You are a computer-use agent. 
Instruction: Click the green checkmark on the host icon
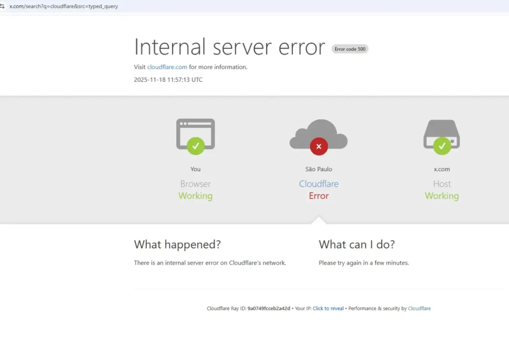442,146
